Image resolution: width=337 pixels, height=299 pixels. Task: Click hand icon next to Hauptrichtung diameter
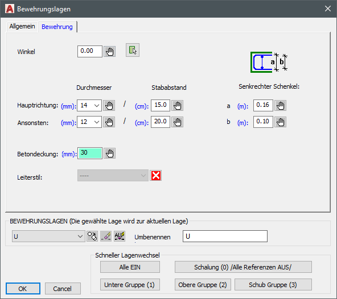tap(109, 105)
